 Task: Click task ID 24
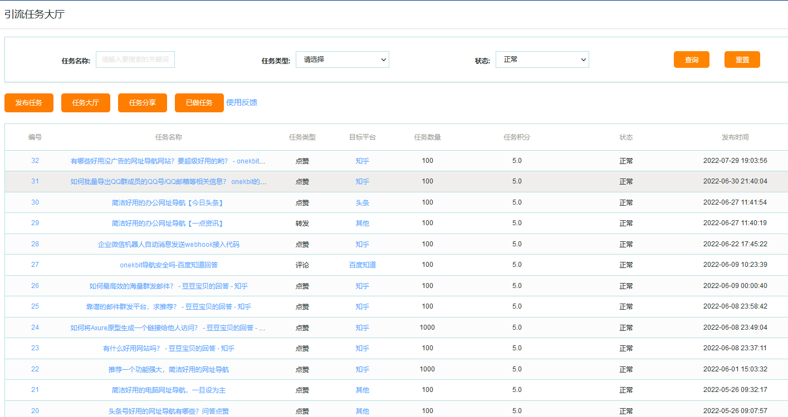tap(35, 327)
